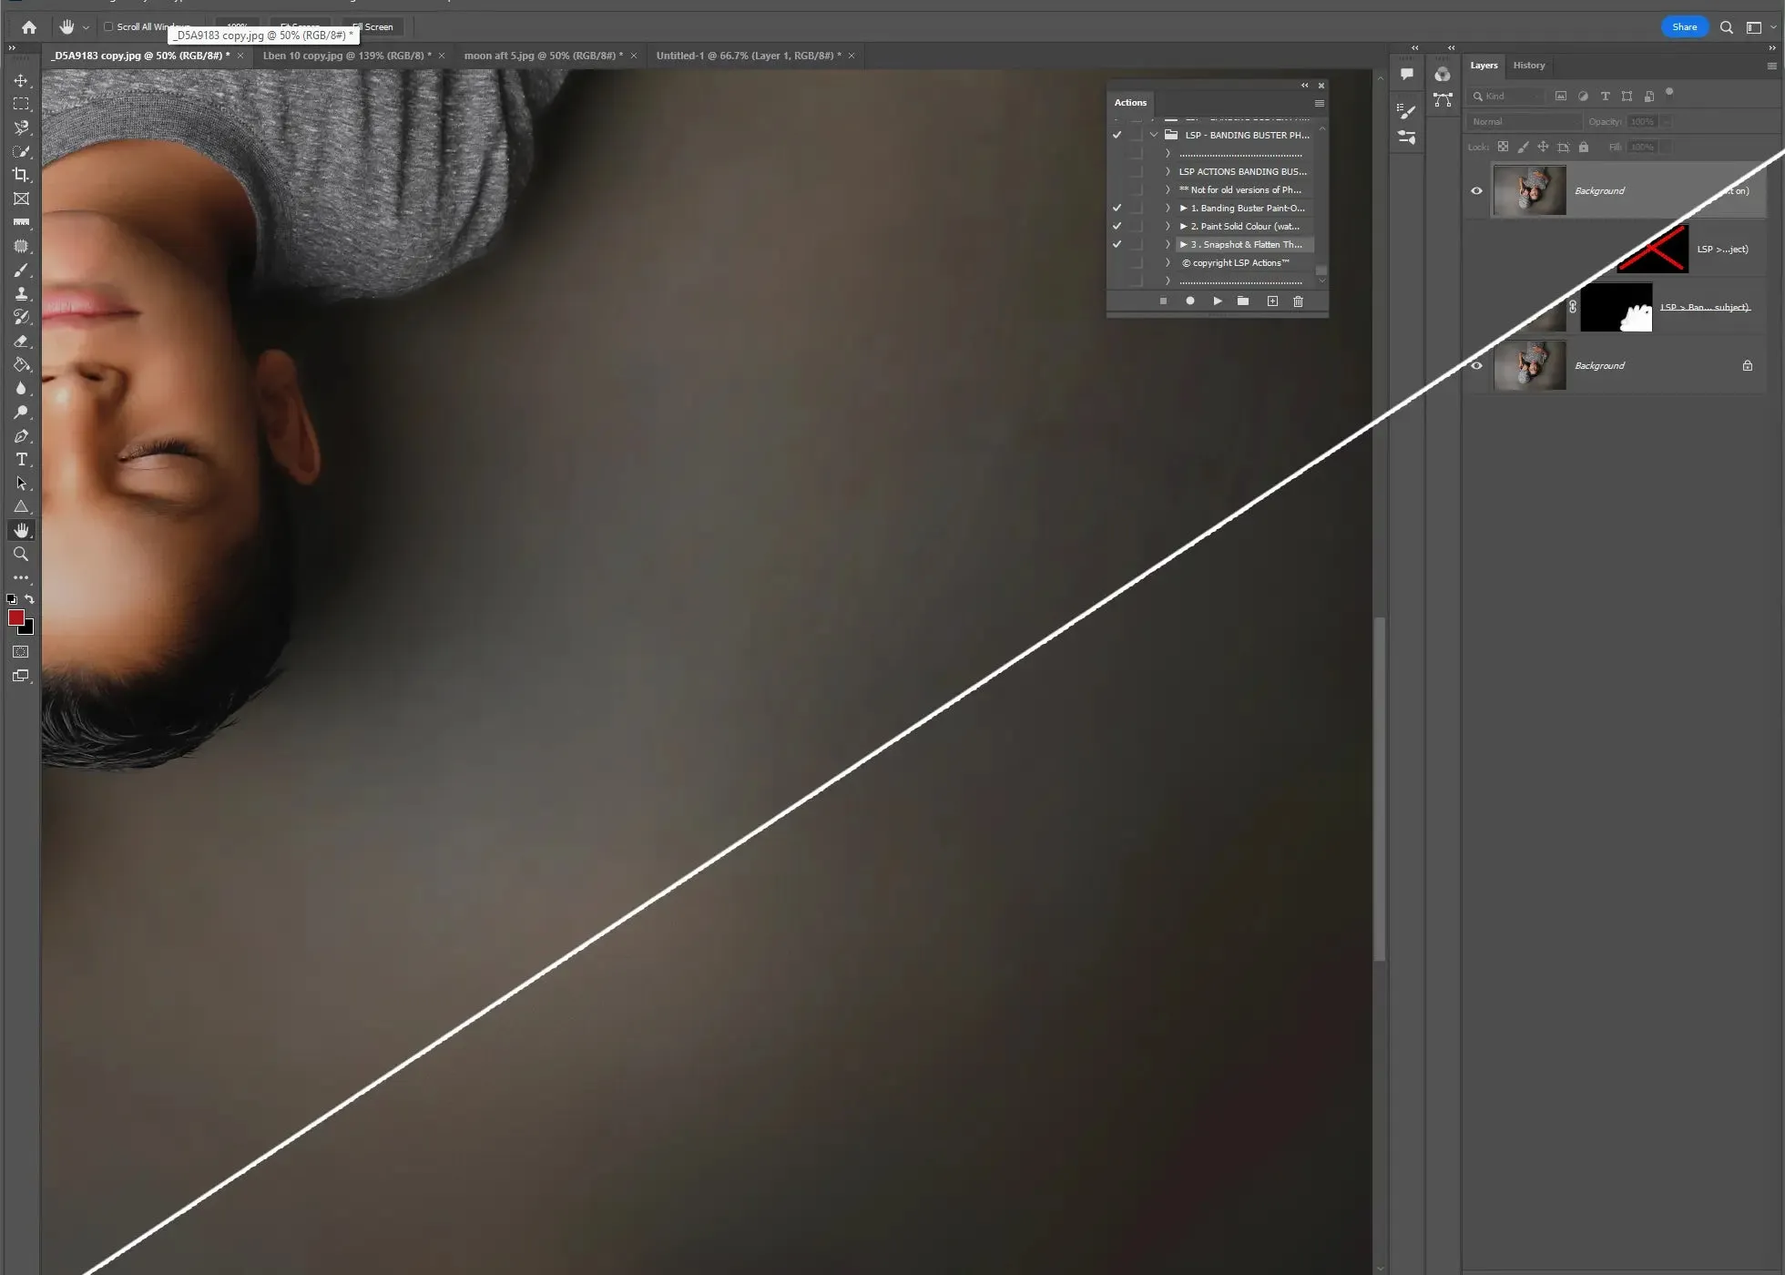Click the Fill Screen button
This screenshot has width=1785, height=1275.
click(372, 26)
